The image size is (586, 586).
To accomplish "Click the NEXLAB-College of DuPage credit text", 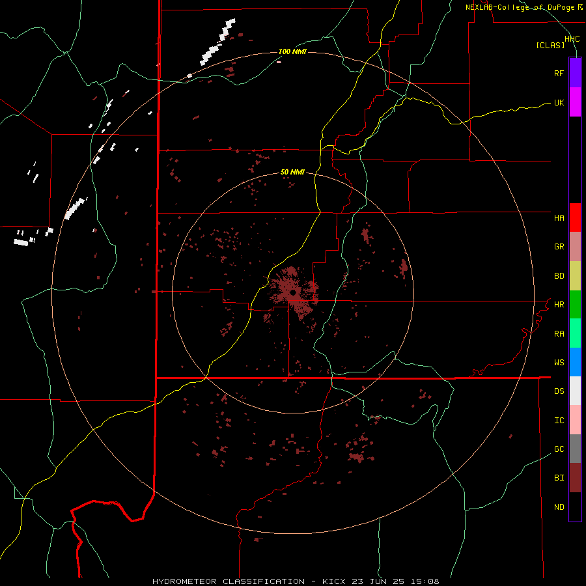I will (x=520, y=7).
